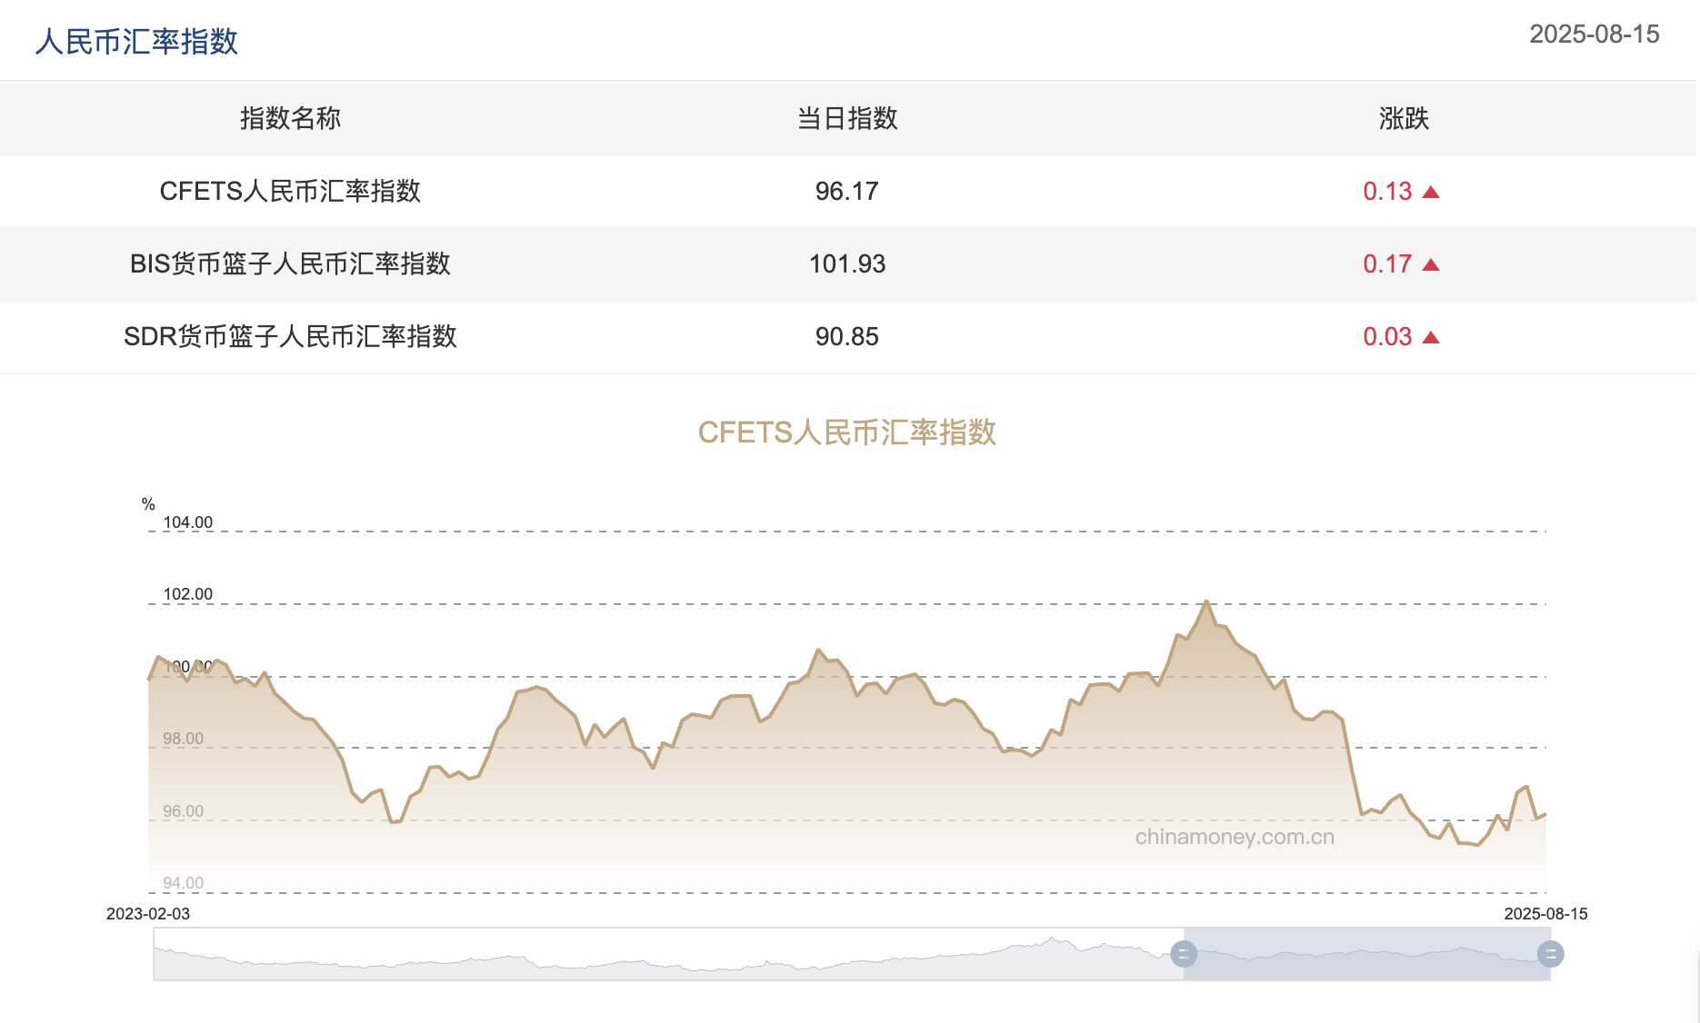Grab the left handle of the range slider
The image size is (1700, 1023).
(x=1183, y=954)
